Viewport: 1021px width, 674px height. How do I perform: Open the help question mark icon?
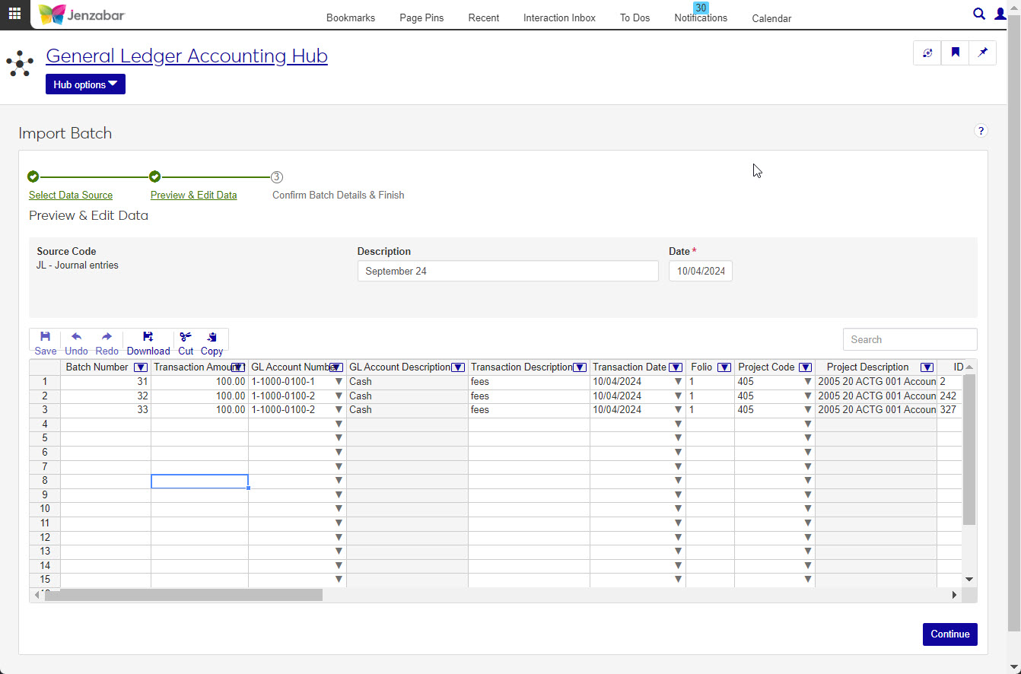point(981,131)
